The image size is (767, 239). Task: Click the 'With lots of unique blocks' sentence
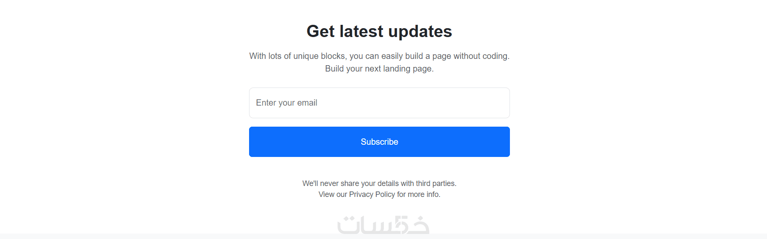coord(379,56)
